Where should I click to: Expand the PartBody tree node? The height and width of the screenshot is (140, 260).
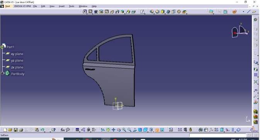click(x=2, y=73)
